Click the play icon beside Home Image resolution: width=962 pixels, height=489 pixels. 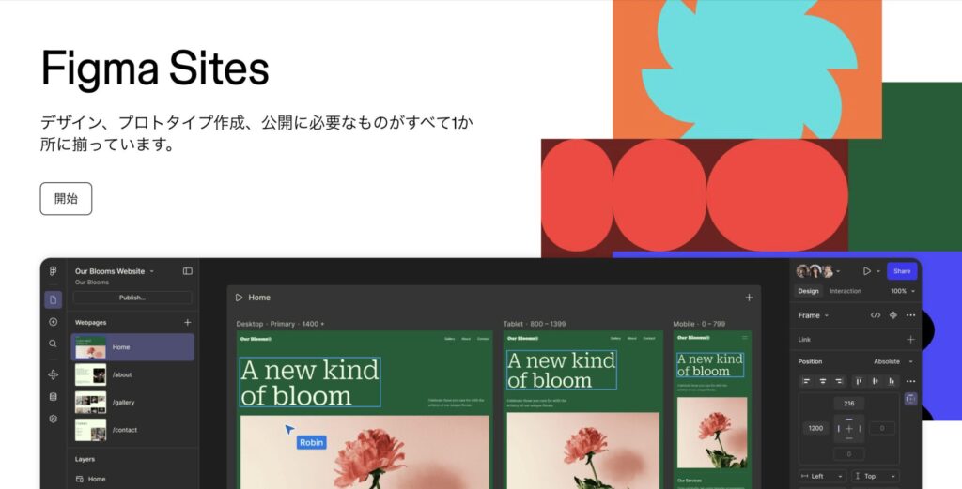(239, 298)
